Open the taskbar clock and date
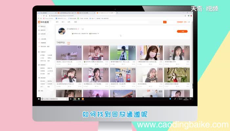 [186, 99]
